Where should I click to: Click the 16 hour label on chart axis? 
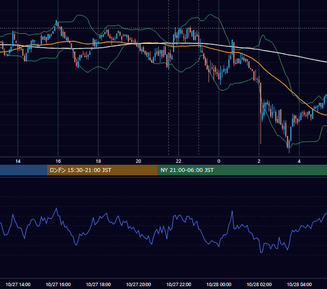pyautogui.click(x=58, y=161)
